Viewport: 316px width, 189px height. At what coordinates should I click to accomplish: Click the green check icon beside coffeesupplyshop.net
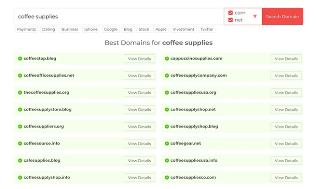point(167,110)
